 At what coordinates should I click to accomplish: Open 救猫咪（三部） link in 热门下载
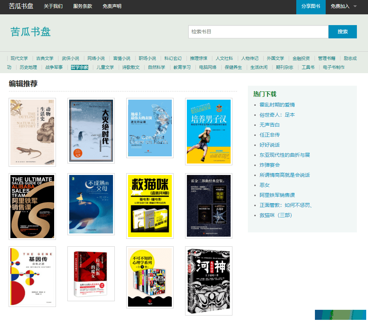276,216
